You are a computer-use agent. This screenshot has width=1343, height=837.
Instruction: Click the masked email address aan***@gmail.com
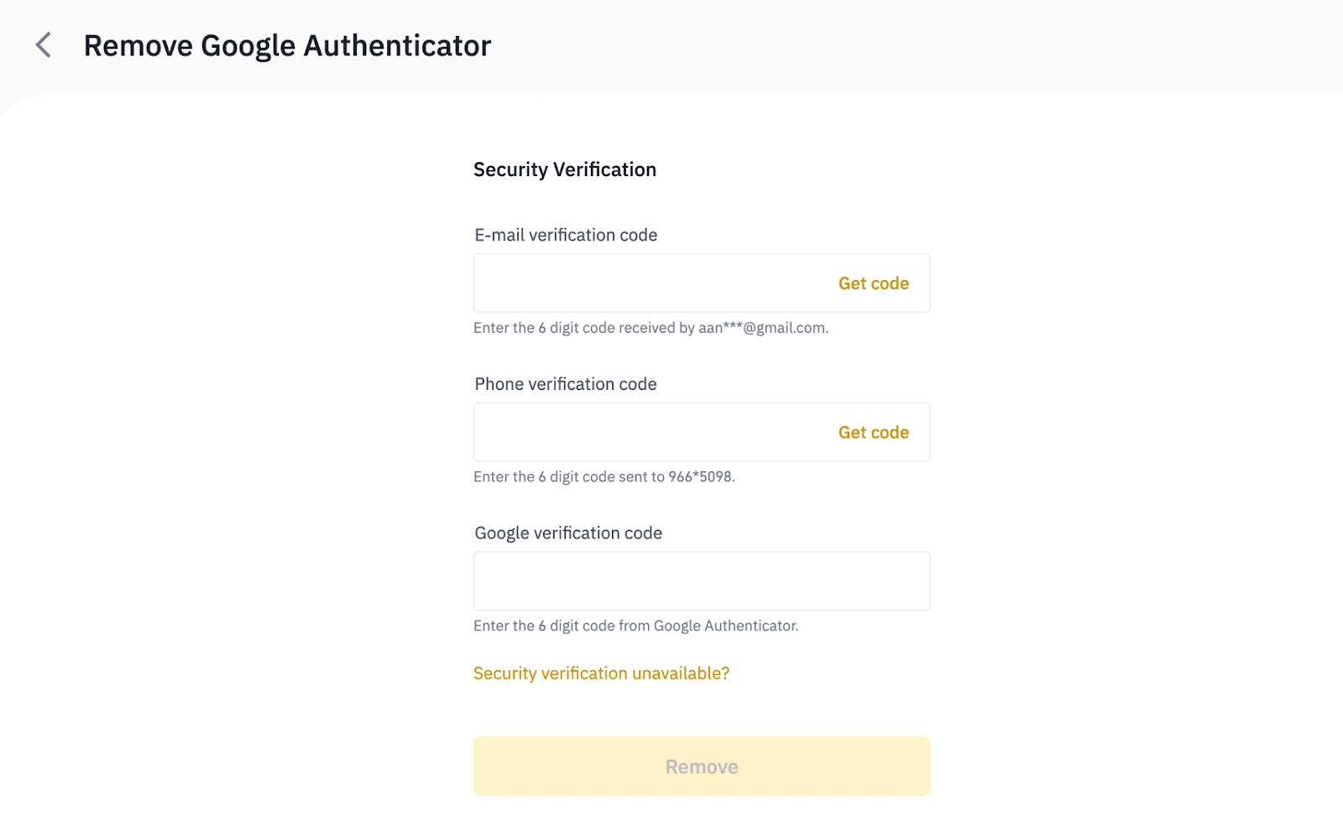point(762,328)
